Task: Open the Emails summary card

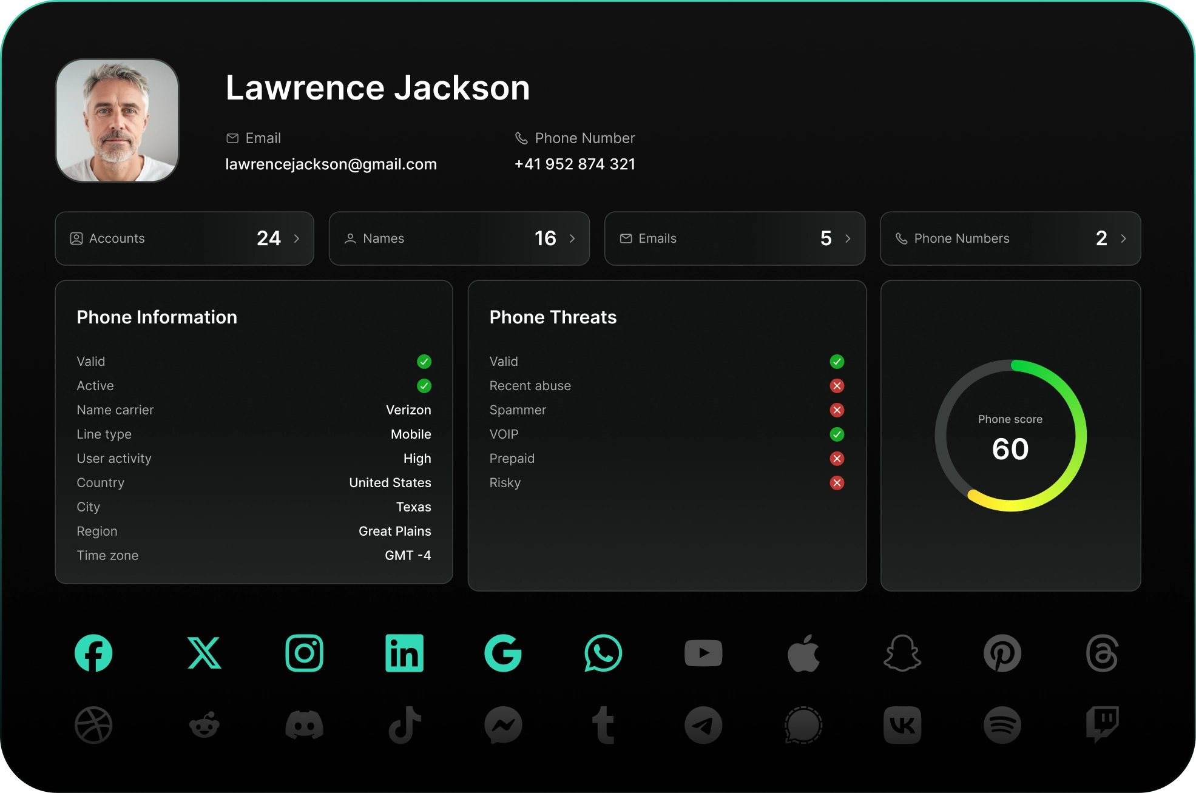Action: pos(734,238)
